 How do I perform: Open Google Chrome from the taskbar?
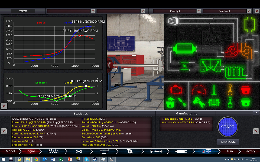[36, 159]
